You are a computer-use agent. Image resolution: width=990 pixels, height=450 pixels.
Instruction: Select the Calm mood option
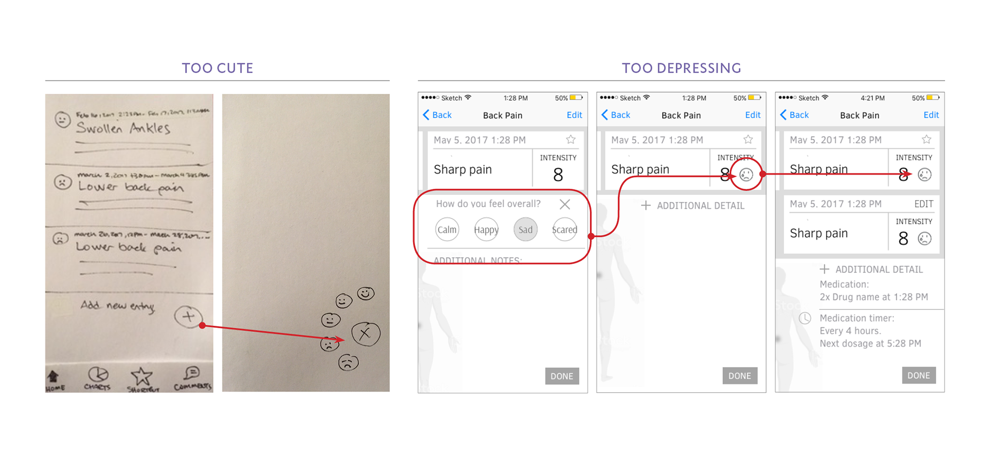(447, 229)
